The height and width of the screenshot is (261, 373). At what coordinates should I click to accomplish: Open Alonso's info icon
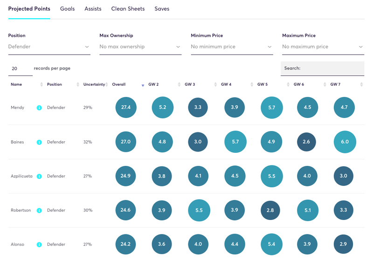tap(39, 245)
